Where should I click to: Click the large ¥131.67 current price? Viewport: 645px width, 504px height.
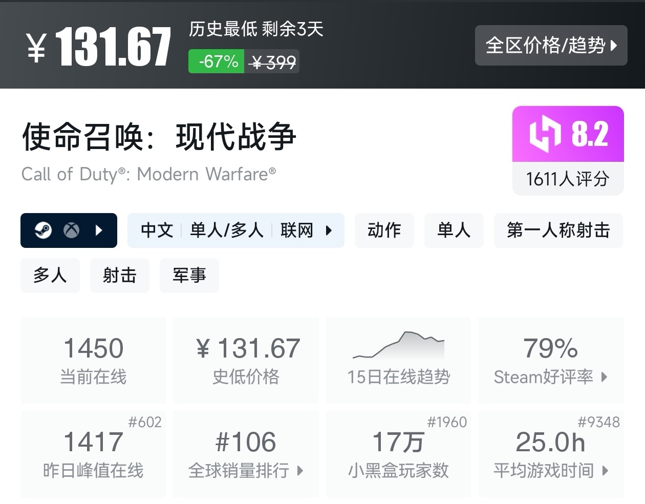99,47
